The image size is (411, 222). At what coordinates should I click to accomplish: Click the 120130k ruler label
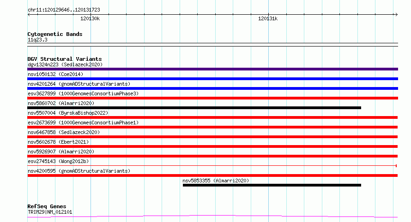click(90, 19)
